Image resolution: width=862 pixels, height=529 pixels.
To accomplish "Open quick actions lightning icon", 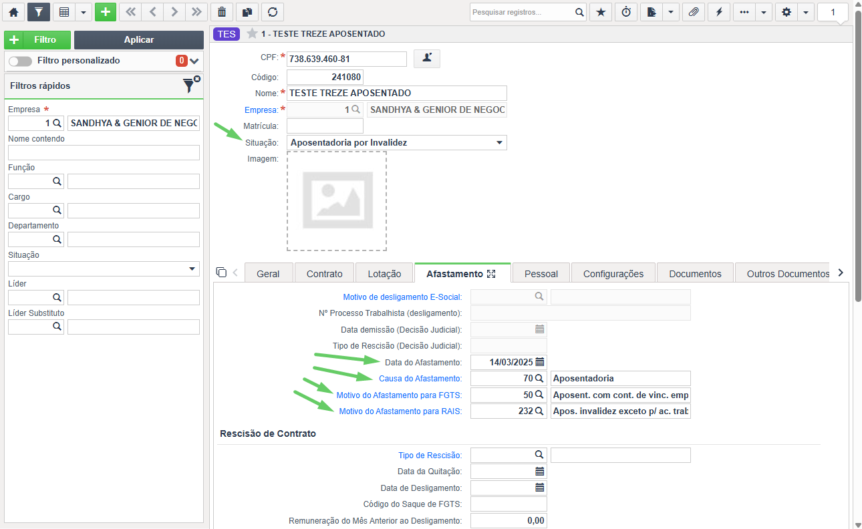I will (718, 12).
